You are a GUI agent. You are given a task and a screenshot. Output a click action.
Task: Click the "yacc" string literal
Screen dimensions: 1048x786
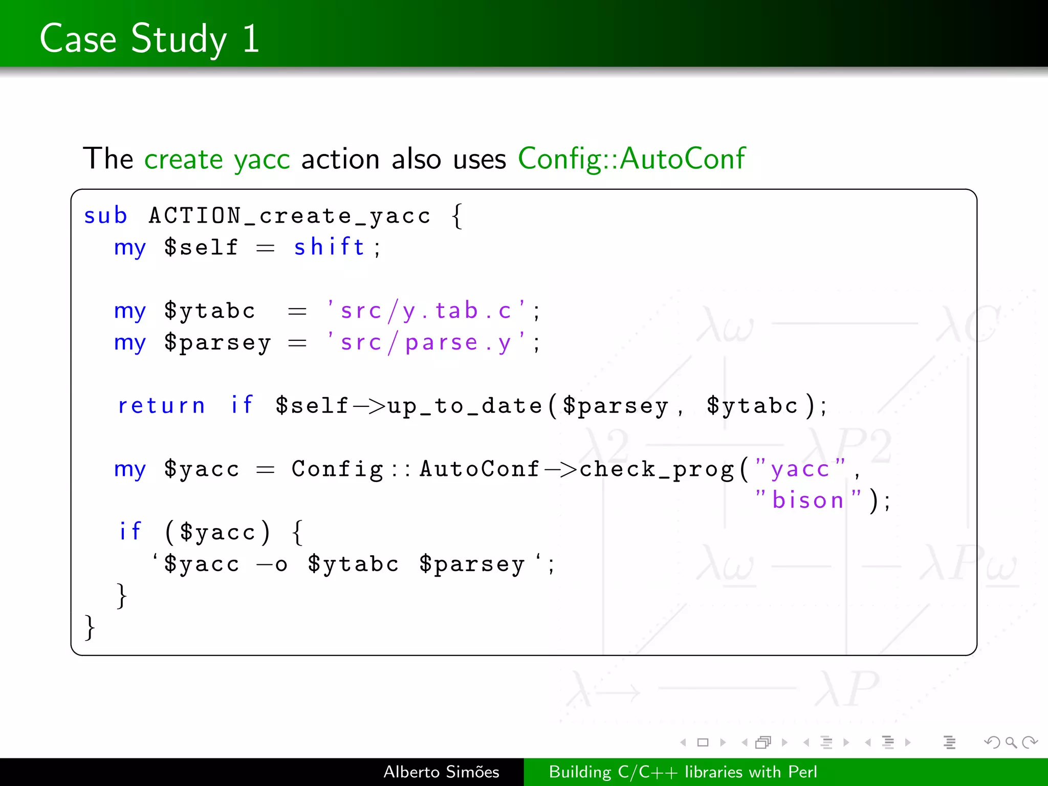[x=800, y=469]
